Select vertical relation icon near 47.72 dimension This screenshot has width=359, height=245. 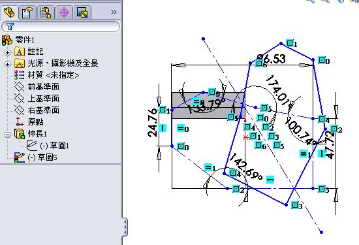(321, 154)
